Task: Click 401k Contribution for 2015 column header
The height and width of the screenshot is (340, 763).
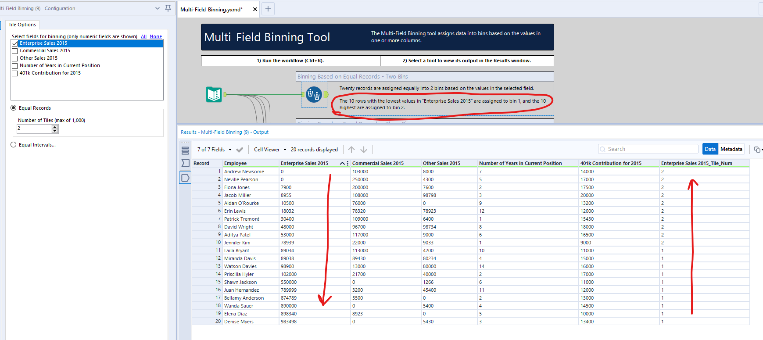Action: [x=619, y=163]
